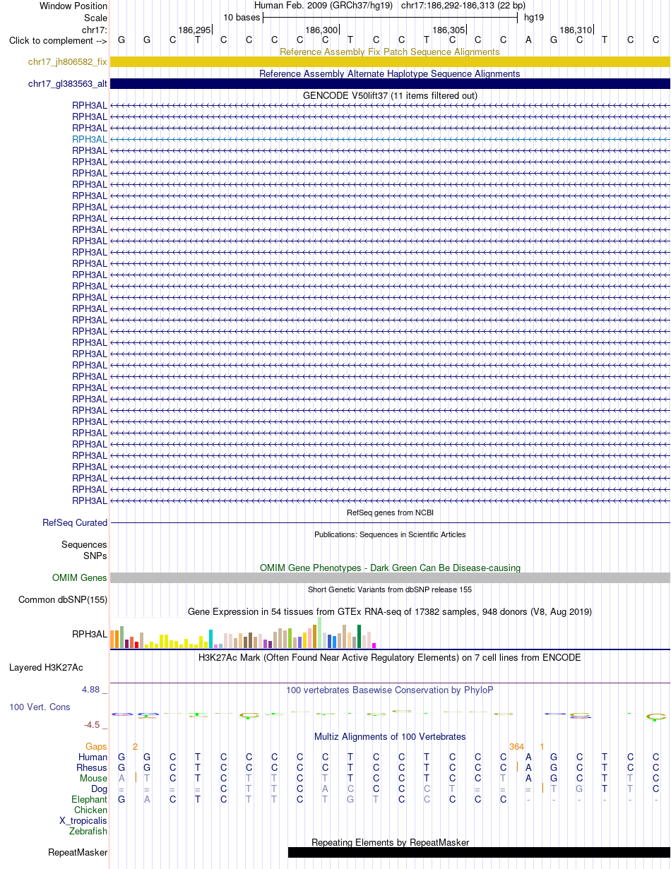Open the 'RefSeq genes from NCBI' title

tap(390, 513)
